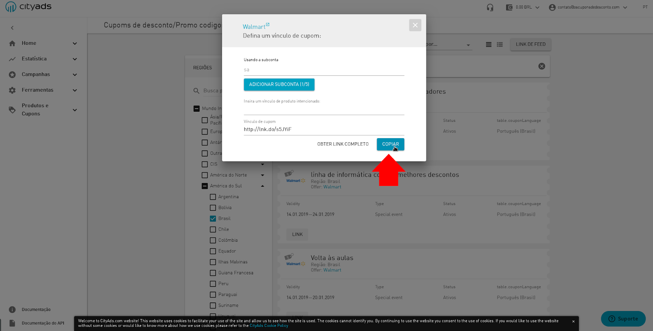Check the Peru checkbox
Viewport: 653px width, 331px height.
[x=213, y=284]
